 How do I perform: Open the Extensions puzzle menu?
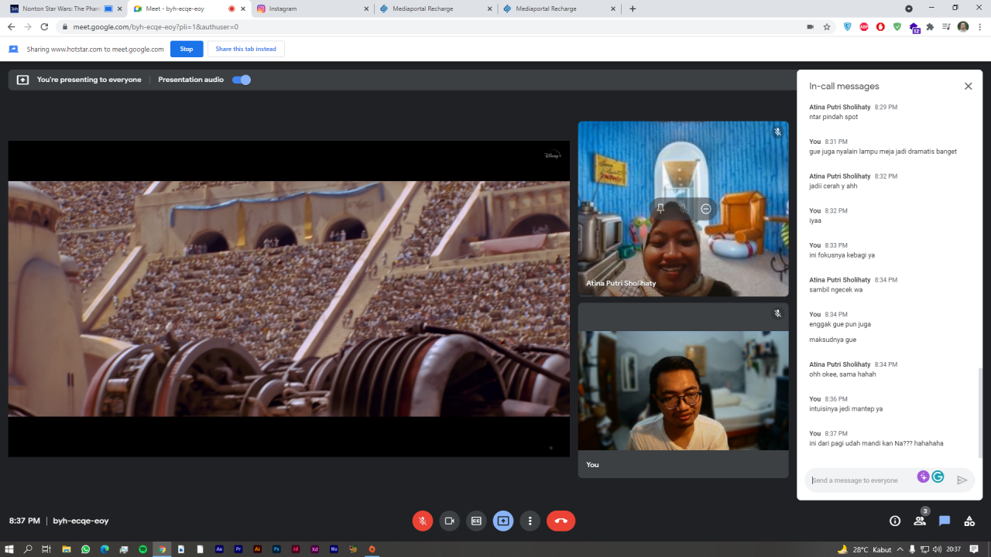[x=930, y=26]
